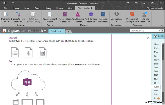The height and width of the screenshot is (105, 165).
Task: Select the Class Notebook tab
Action: point(85,8)
